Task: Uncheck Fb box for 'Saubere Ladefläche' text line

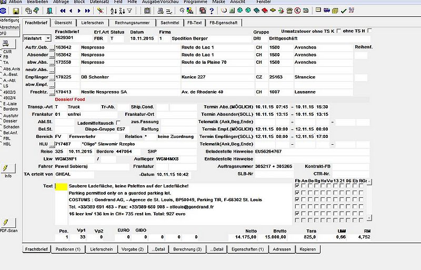Action: coord(297,185)
